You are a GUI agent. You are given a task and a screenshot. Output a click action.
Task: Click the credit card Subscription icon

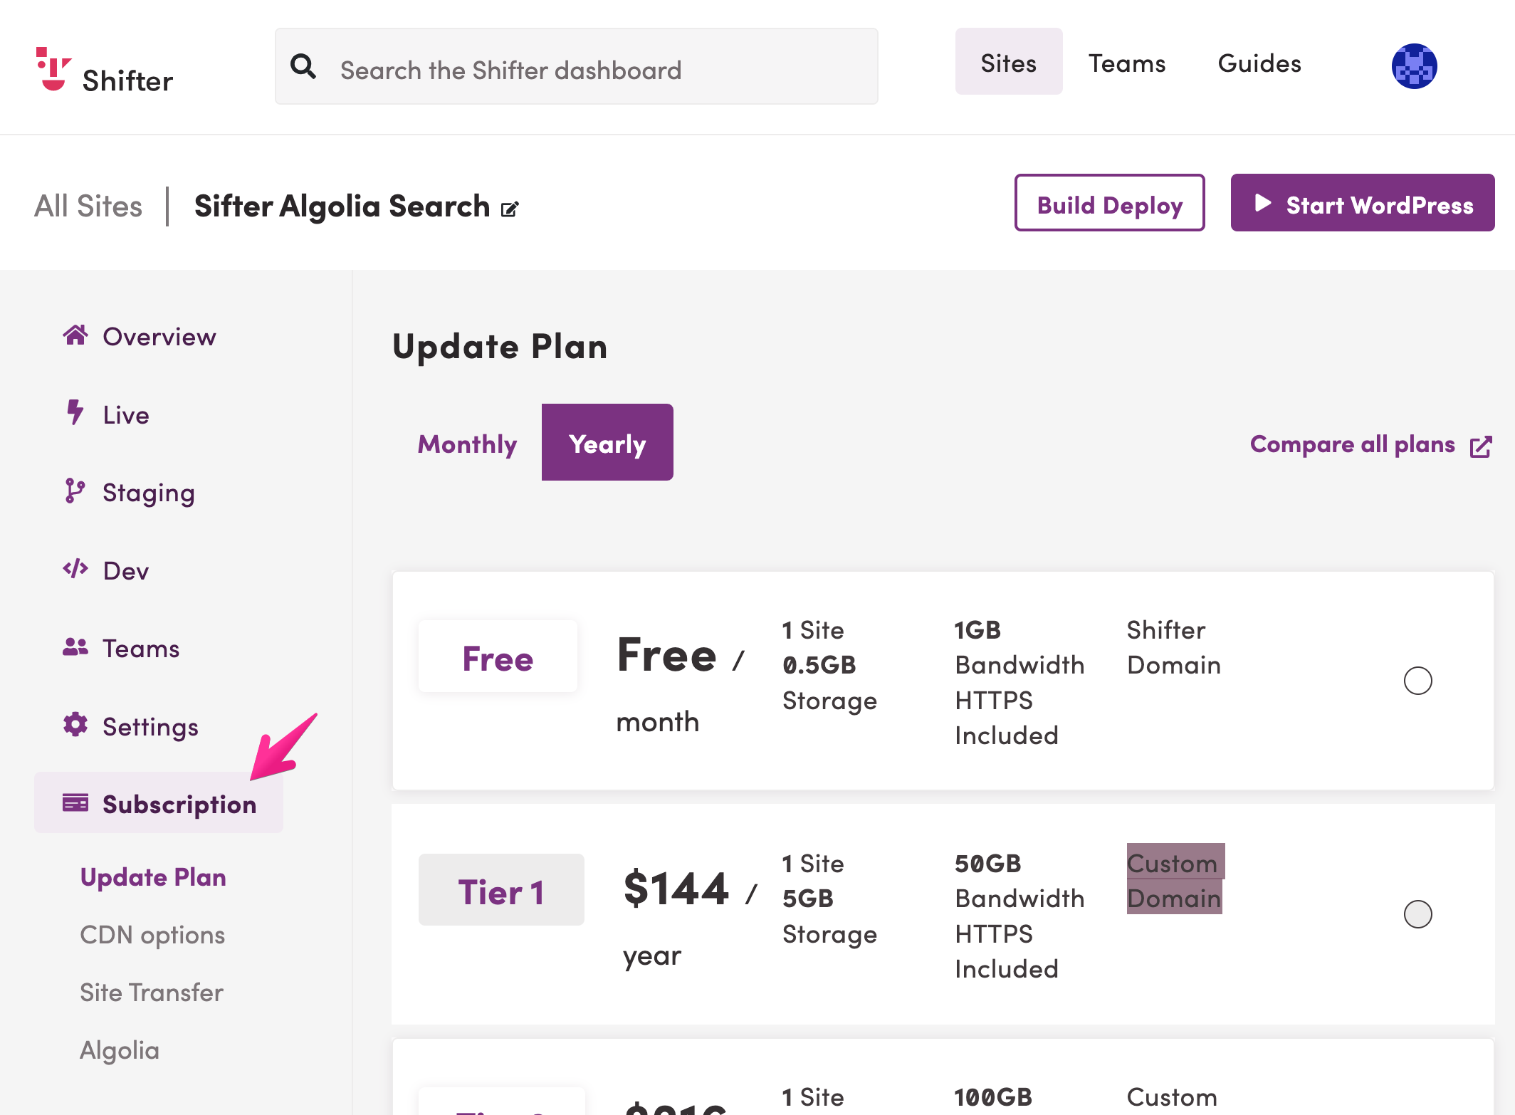coord(75,802)
